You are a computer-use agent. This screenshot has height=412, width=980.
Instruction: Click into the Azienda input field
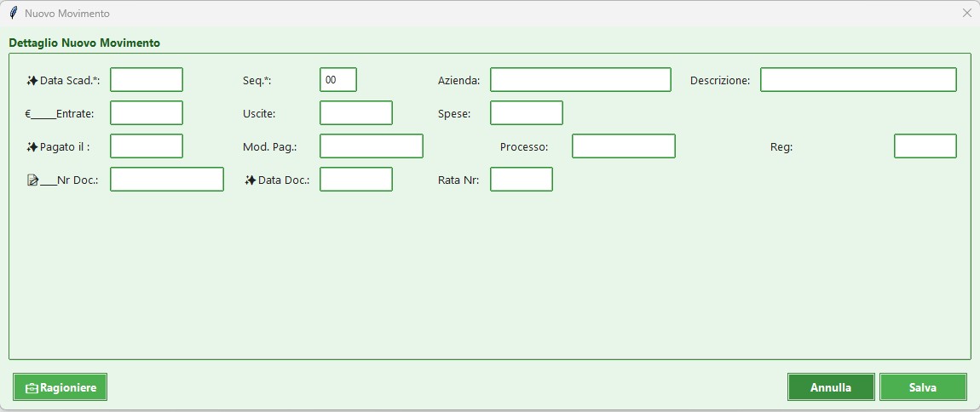580,80
